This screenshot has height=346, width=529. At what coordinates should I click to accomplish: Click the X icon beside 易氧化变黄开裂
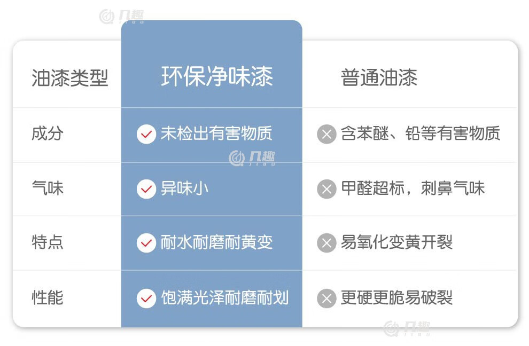326,243
